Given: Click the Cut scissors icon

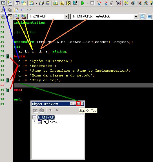Looking at the screenshot, I should 3,10.
